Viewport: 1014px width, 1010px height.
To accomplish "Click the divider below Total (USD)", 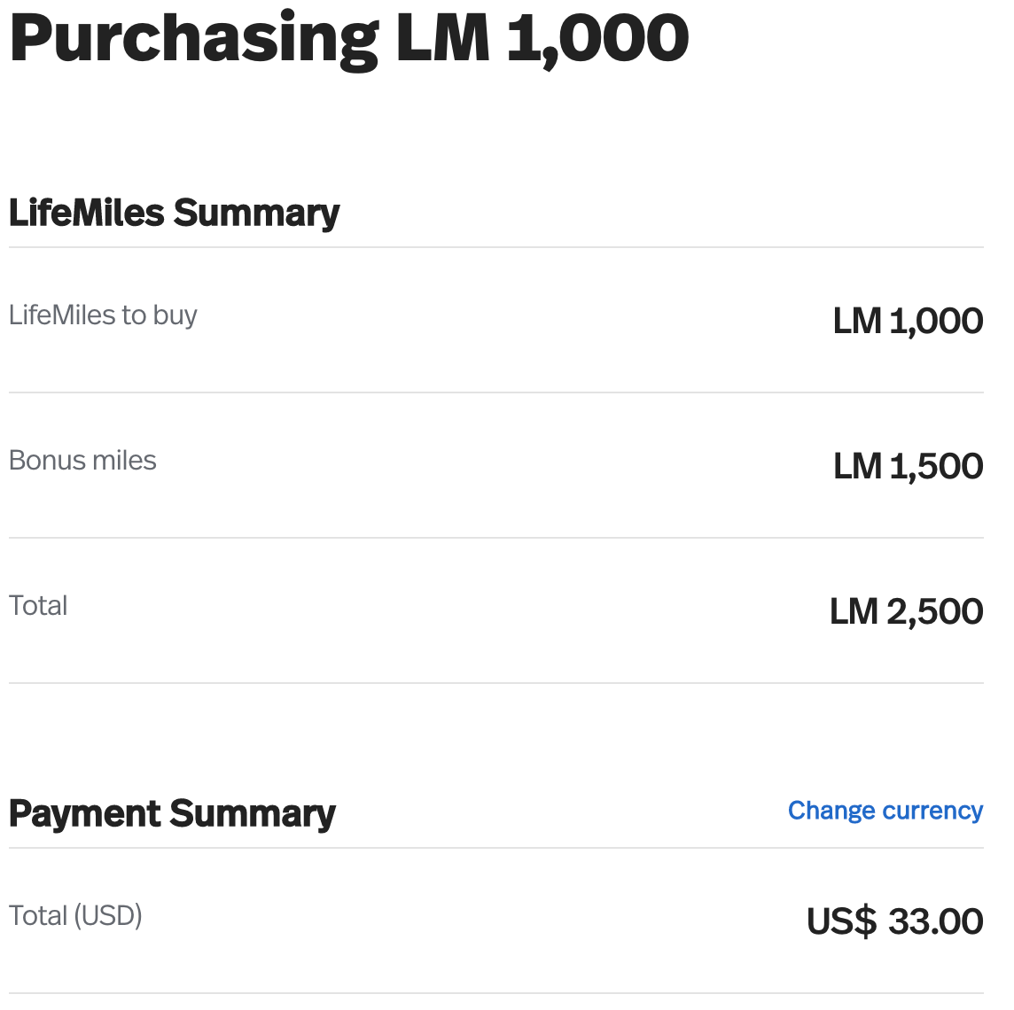I will point(496,993).
